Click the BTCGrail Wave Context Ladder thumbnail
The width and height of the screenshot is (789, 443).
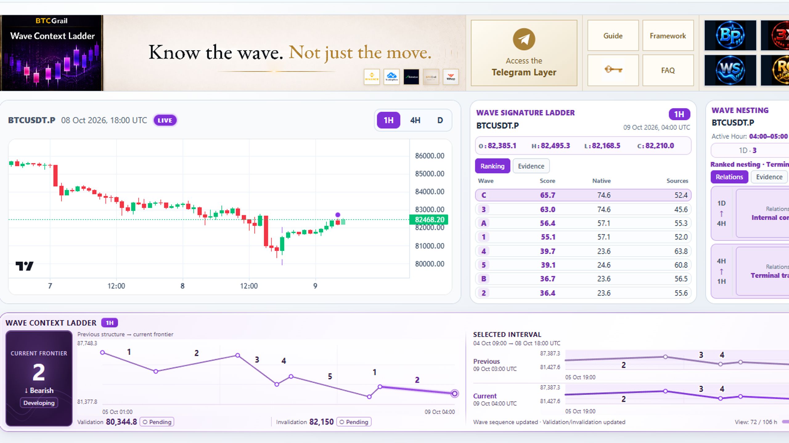51,53
